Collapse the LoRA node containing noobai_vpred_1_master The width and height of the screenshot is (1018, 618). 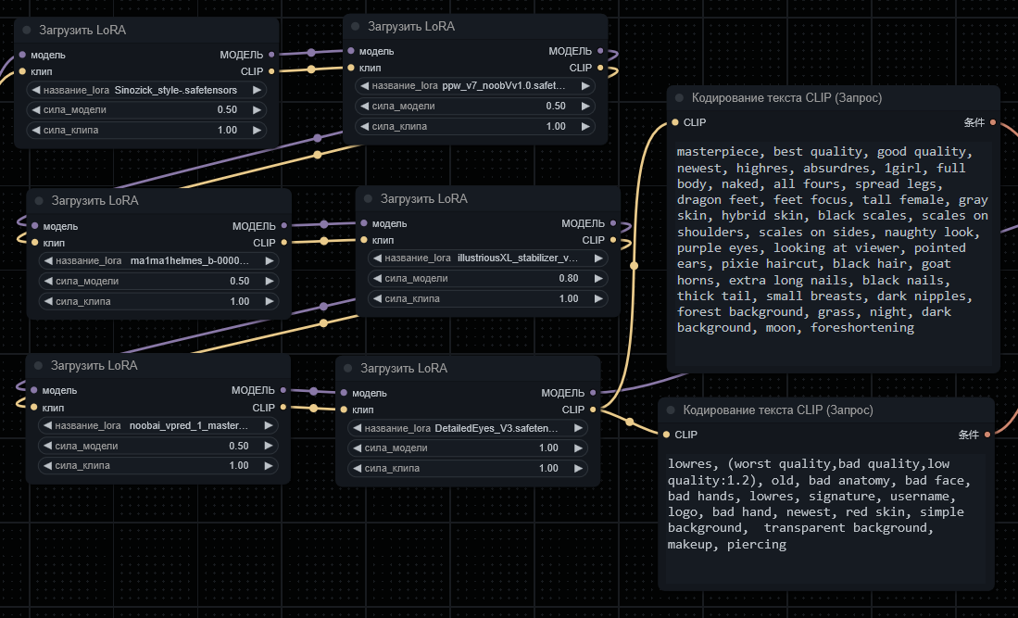click(x=38, y=365)
